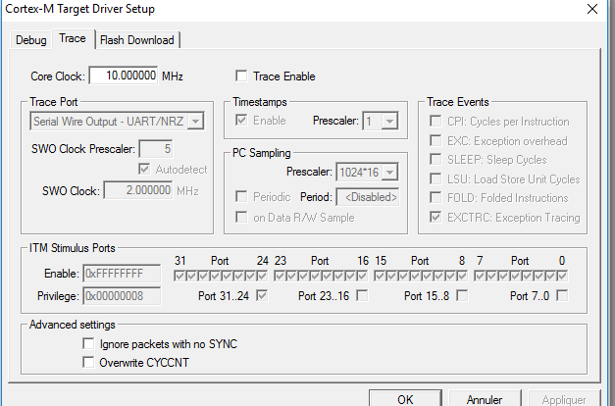The height and width of the screenshot is (406, 615).
Task: Click the Appliquer button
Action: [x=564, y=398]
